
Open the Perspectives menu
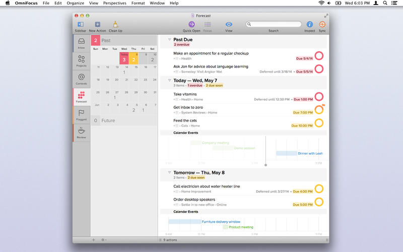[x=115, y=3]
